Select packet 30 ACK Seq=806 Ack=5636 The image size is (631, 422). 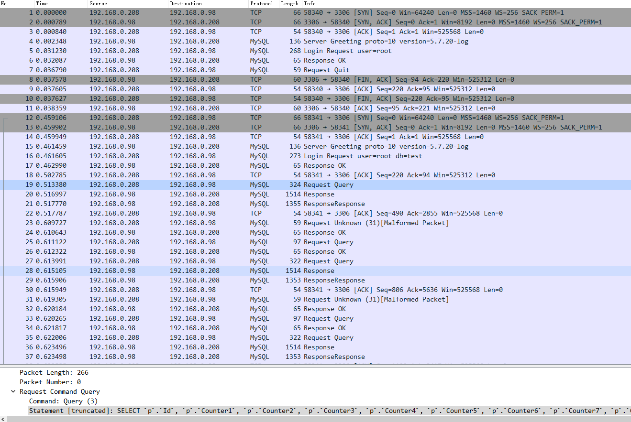coord(315,290)
